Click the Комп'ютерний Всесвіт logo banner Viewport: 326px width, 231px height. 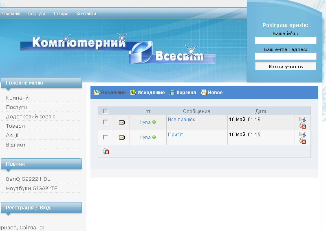118,49
